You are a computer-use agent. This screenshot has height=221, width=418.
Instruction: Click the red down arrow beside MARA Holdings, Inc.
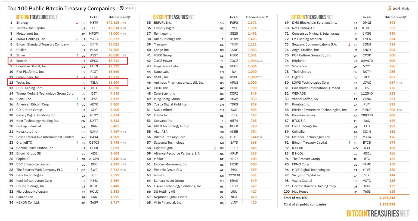pyautogui.click(x=77, y=39)
